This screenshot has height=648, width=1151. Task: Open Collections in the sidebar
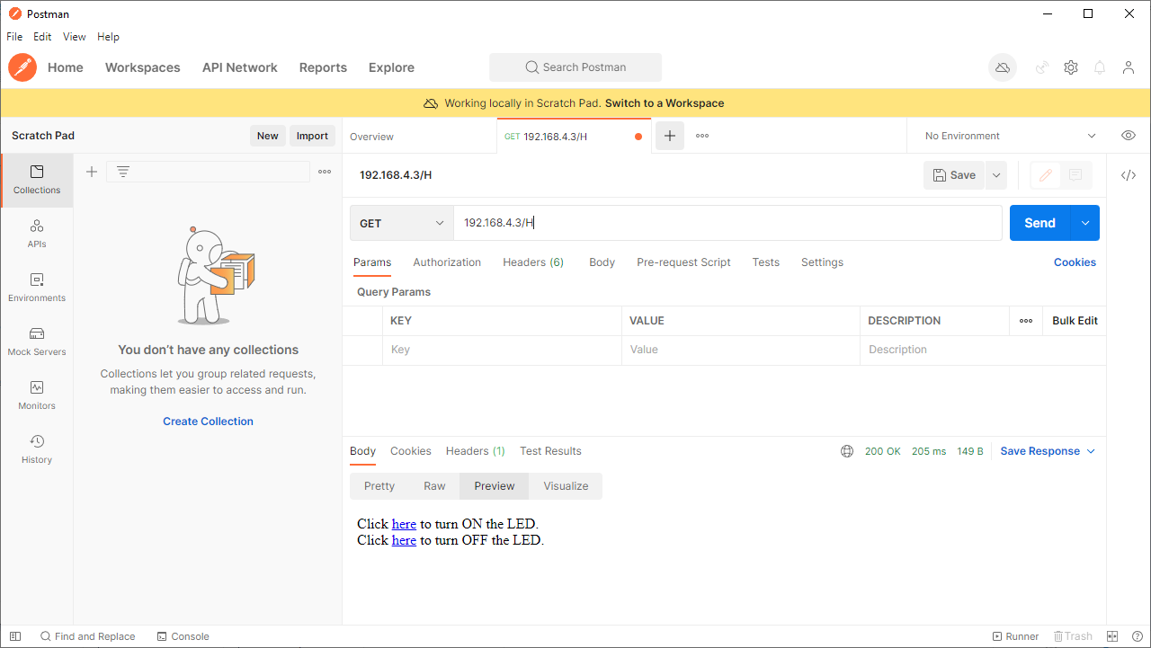37,180
